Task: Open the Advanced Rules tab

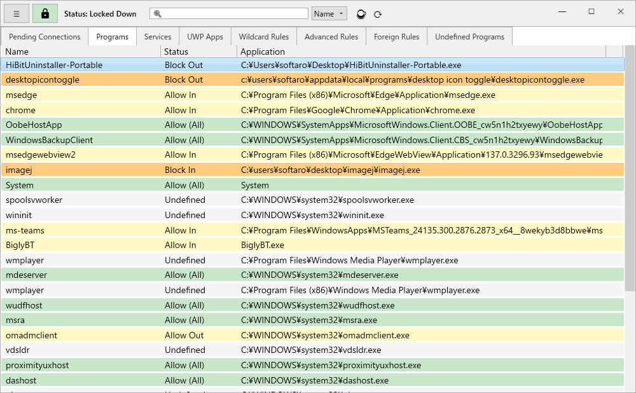Action: [331, 37]
